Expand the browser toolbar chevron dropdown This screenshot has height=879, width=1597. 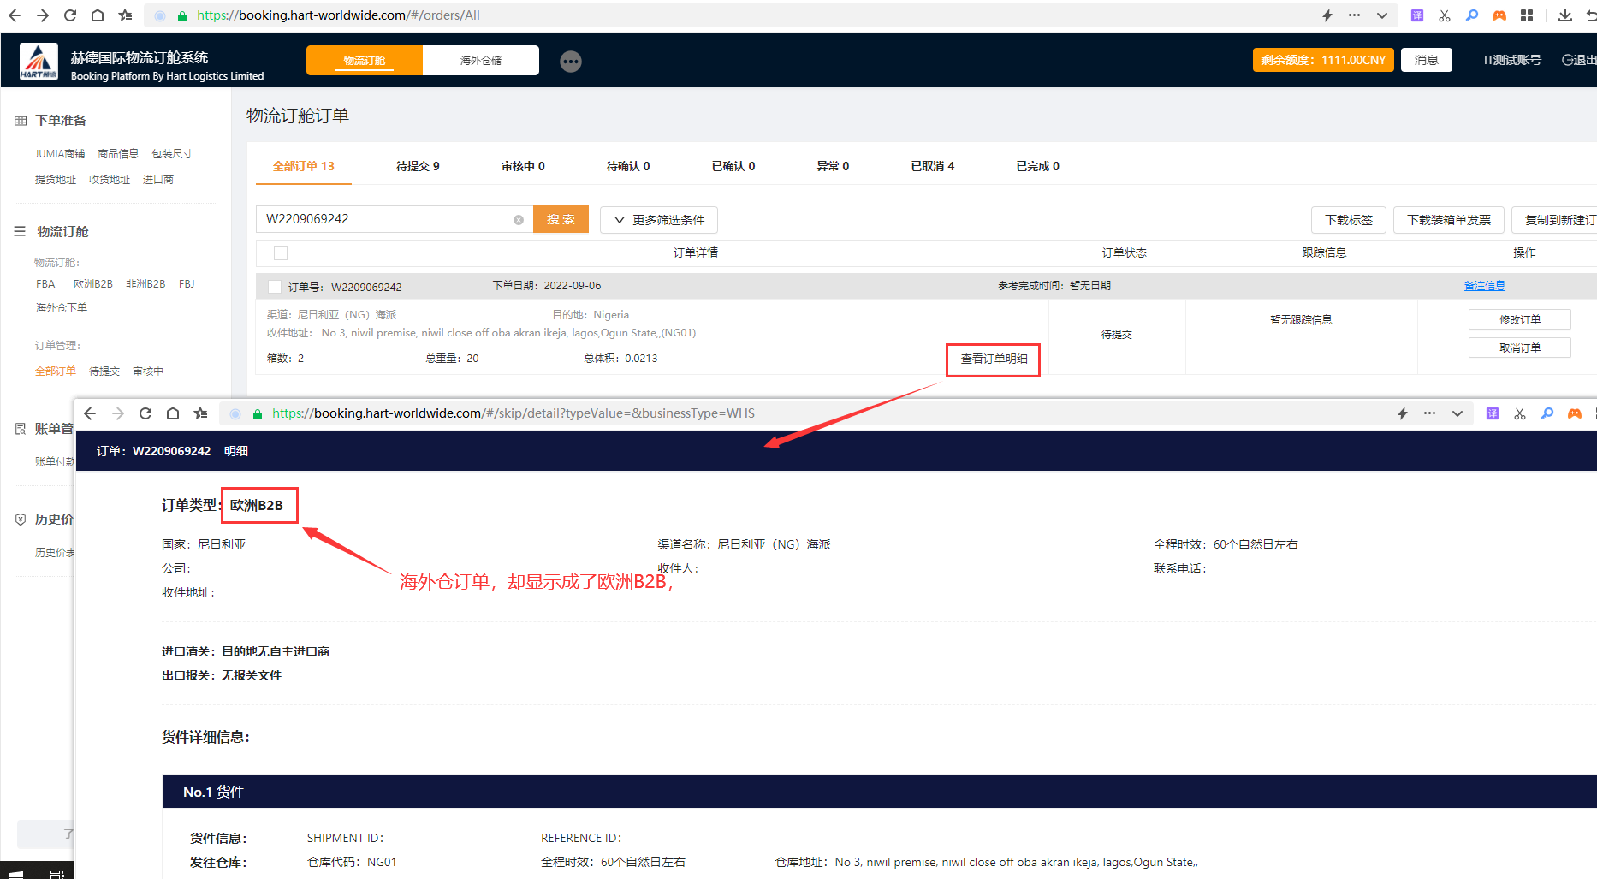[1382, 15]
